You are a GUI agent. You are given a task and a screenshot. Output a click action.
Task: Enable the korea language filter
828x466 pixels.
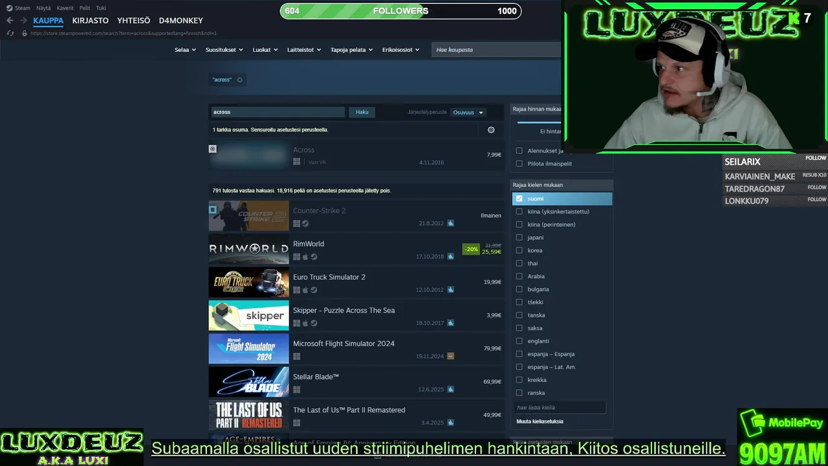tap(519, 250)
